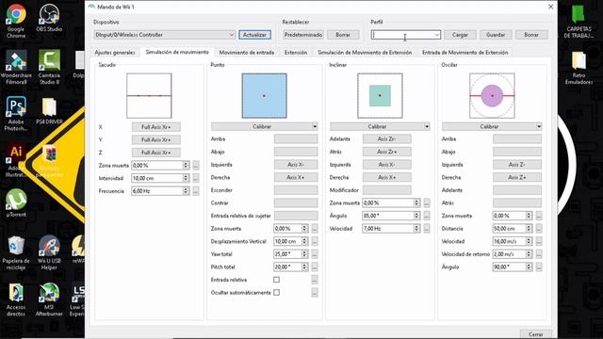Open Entrada de Movimiento de Extensión tab
Screen dimensions: 603x339
(464, 53)
